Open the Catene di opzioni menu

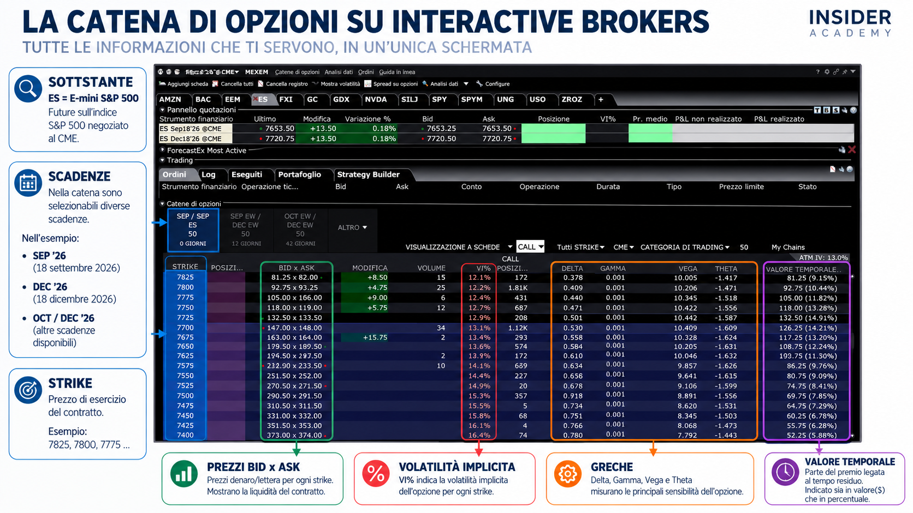coord(297,72)
